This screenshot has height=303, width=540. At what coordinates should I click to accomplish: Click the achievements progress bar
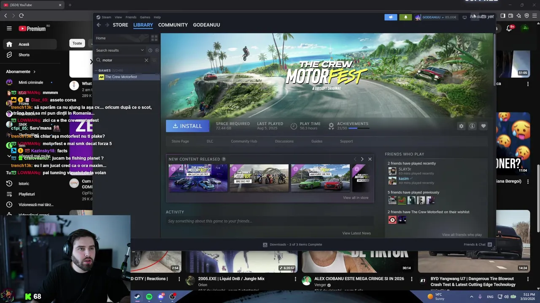(x=358, y=128)
